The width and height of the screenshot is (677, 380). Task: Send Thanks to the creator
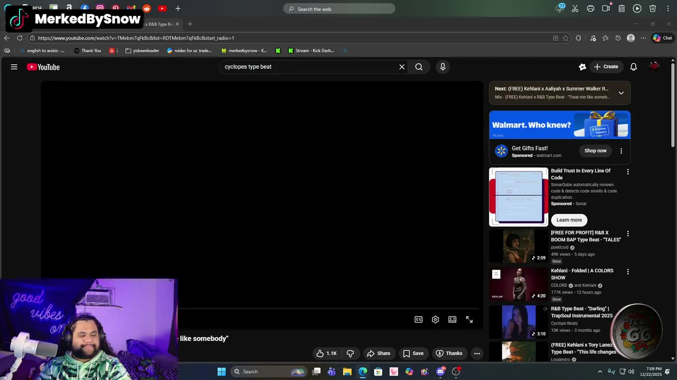pos(449,354)
